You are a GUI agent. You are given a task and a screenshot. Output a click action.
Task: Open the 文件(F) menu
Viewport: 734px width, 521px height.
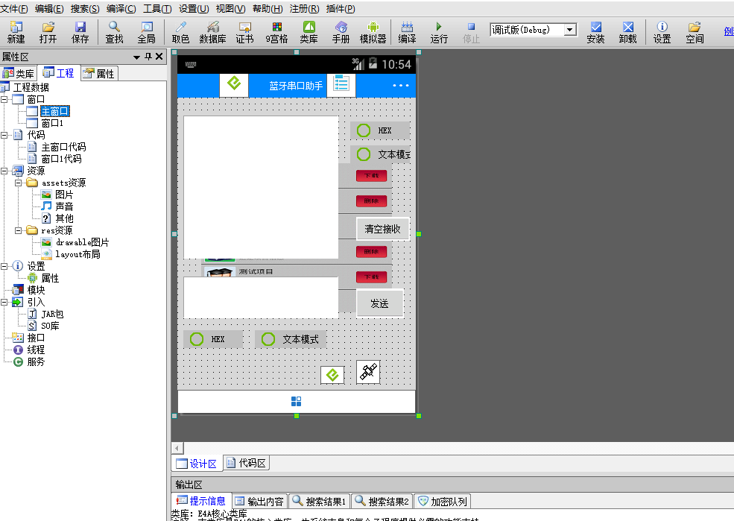[x=14, y=9]
